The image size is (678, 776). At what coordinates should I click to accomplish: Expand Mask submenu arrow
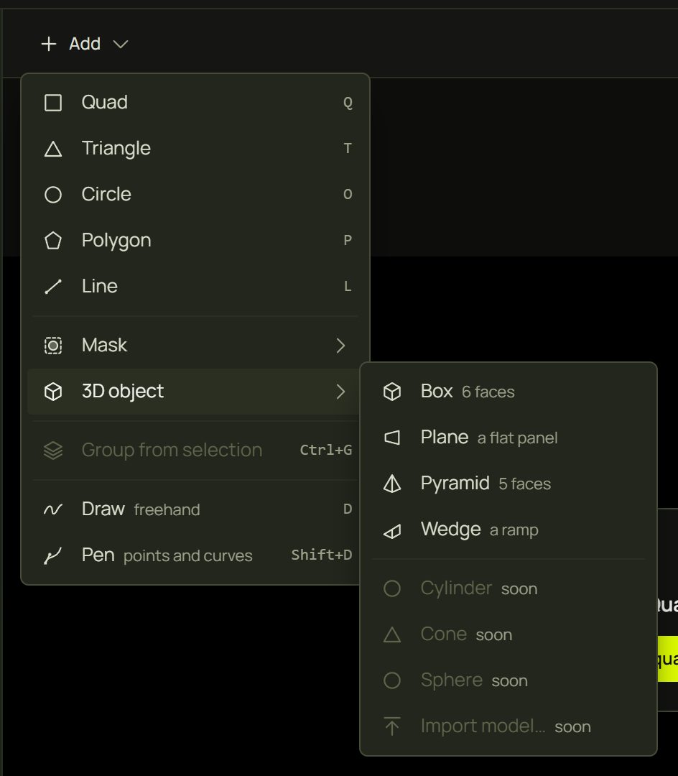click(340, 346)
